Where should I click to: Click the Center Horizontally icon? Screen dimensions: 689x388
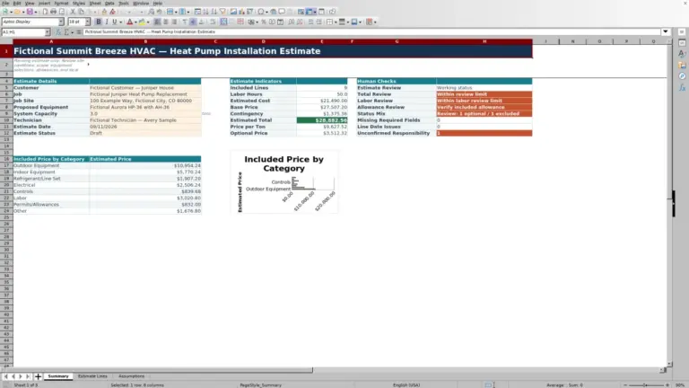click(166, 22)
